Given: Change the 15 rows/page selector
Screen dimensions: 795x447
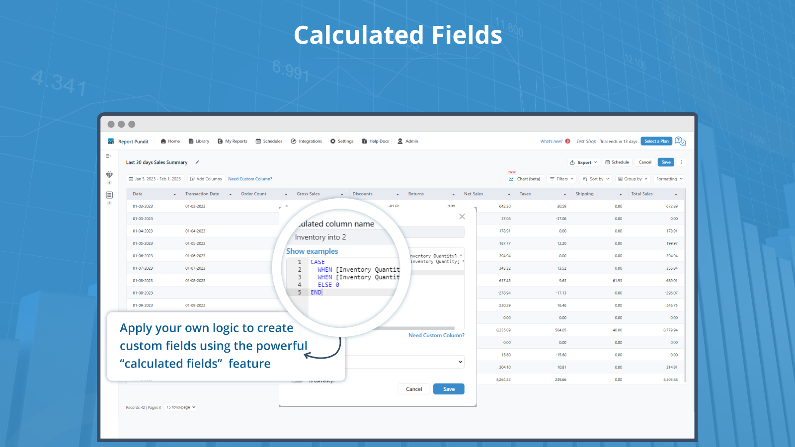Looking at the screenshot, I should point(181,407).
